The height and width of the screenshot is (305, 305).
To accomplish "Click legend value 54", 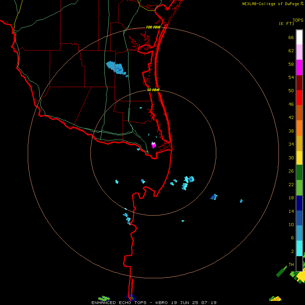I will click(x=291, y=77).
